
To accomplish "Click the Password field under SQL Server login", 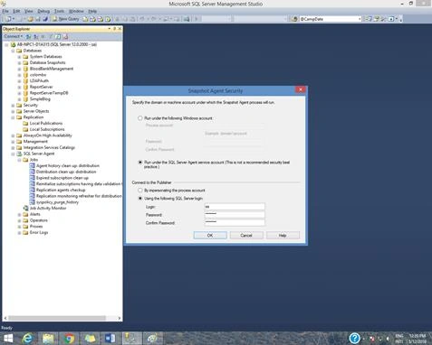I will 235,214.
